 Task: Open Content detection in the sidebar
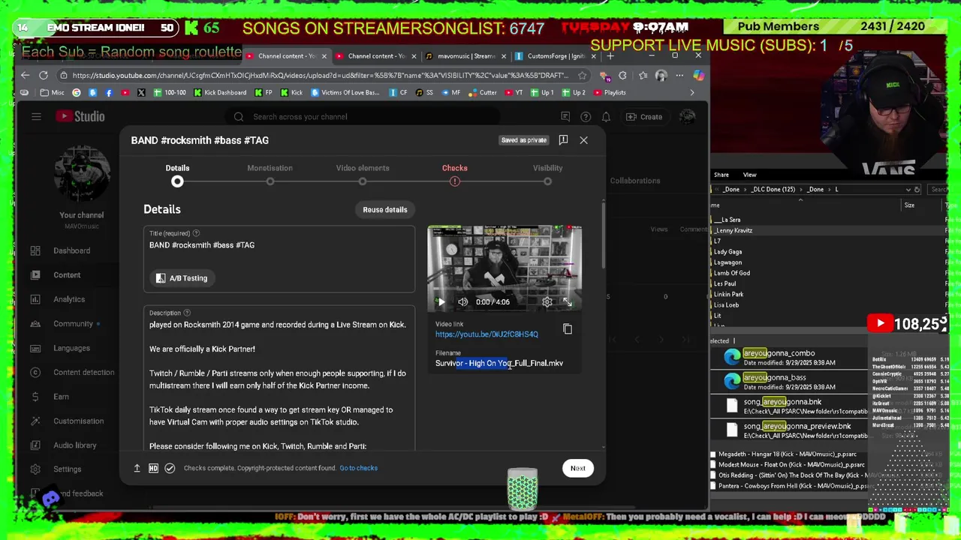[x=83, y=372]
